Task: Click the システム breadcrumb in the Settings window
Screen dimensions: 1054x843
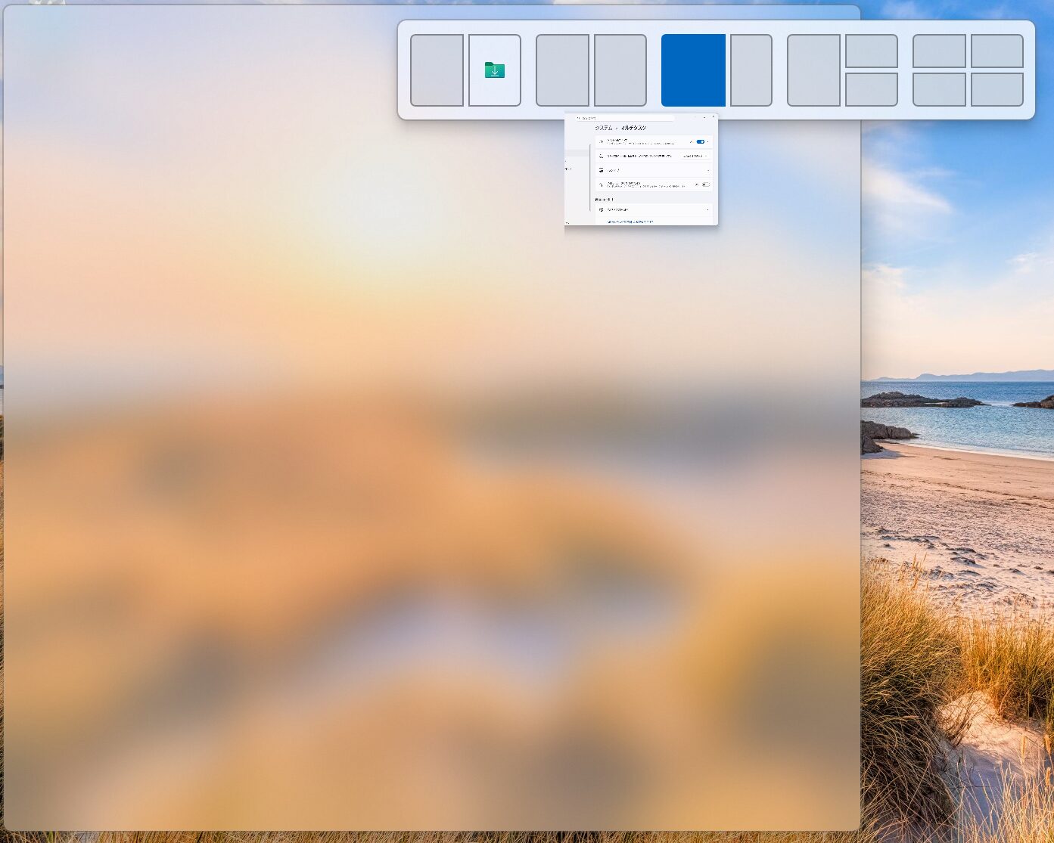Action: [x=603, y=128]
